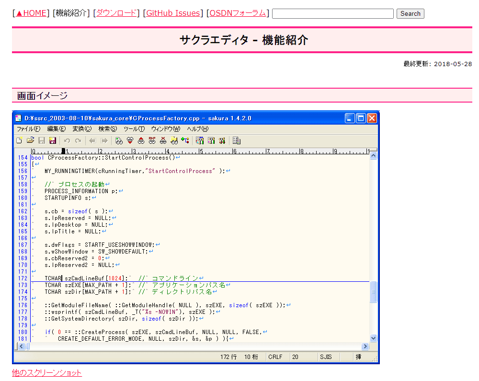Screen dimensions: 479x381
Task: Click the 機能紹介 nav text
Action: (x=71, y=13)
